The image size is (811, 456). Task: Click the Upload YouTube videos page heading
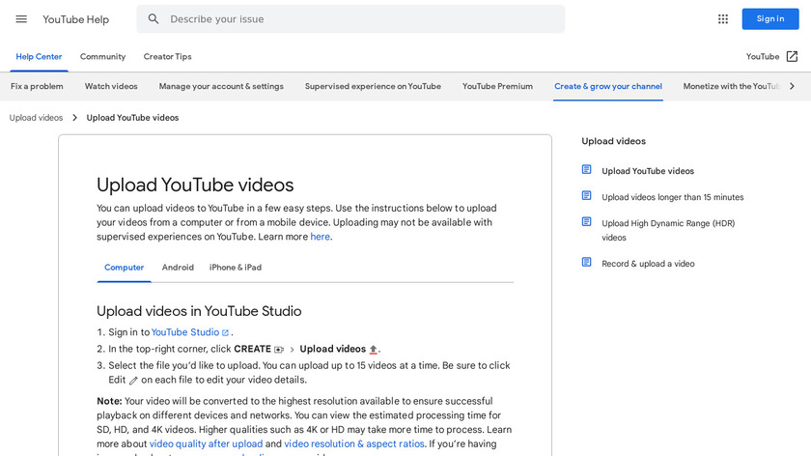(x=195, y=185)
